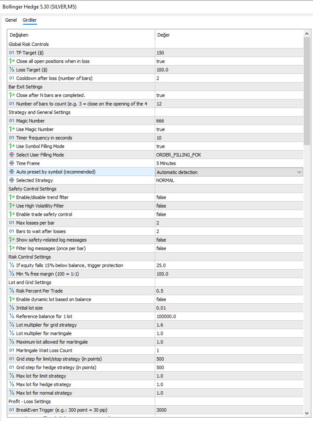This screenshot has height=421, width=313.
Task: Toggle the Enable dynamic lot based on balance value
Action: [229, 299]
